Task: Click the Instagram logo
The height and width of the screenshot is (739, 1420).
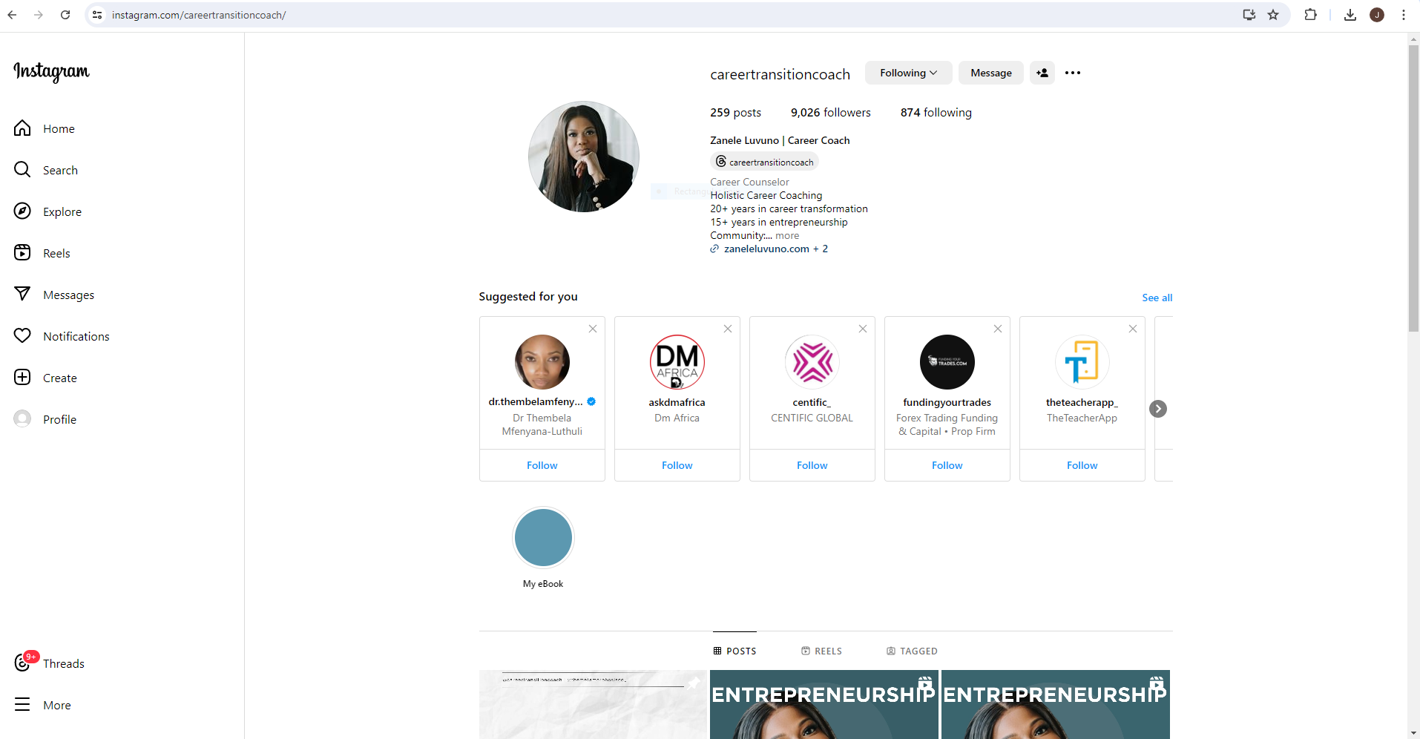Action: coord(51,71)
